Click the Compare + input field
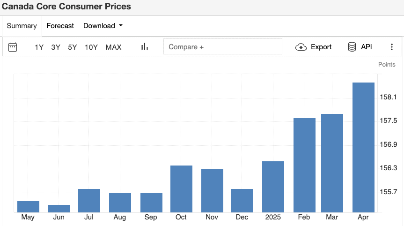Screen dimensions: 404x226 [x=223, y=47]
